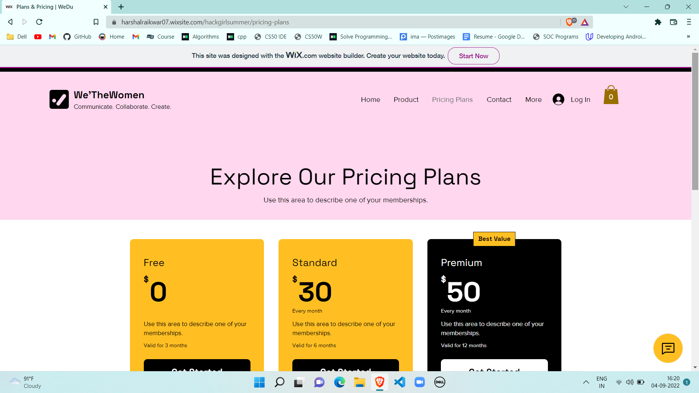
Task: Click the Start Now button
Action: click(x=473, y=56)
